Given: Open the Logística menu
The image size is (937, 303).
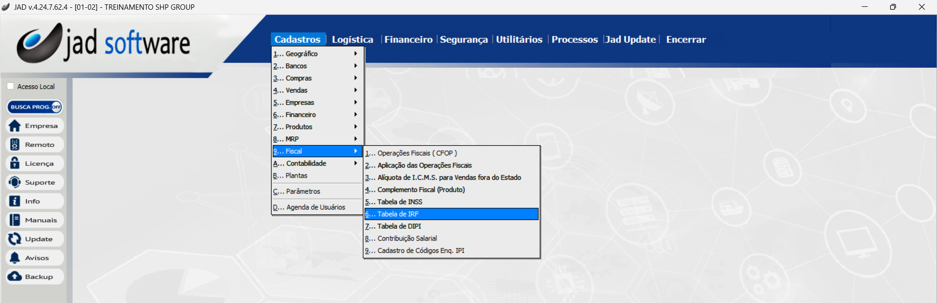Looking at the screenshot, I should pos(352,39).
